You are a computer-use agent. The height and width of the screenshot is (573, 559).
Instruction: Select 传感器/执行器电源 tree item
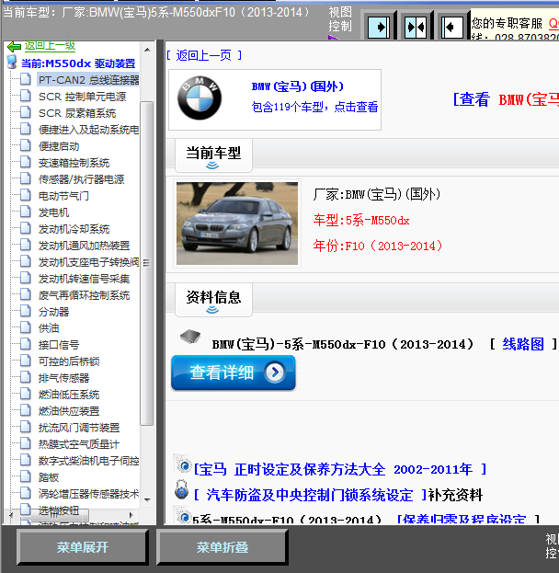[x=81, y=179]
